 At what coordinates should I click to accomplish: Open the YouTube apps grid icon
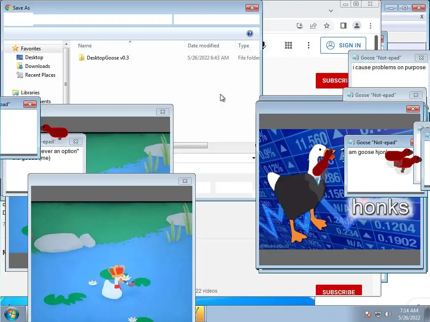click(288, 45)
